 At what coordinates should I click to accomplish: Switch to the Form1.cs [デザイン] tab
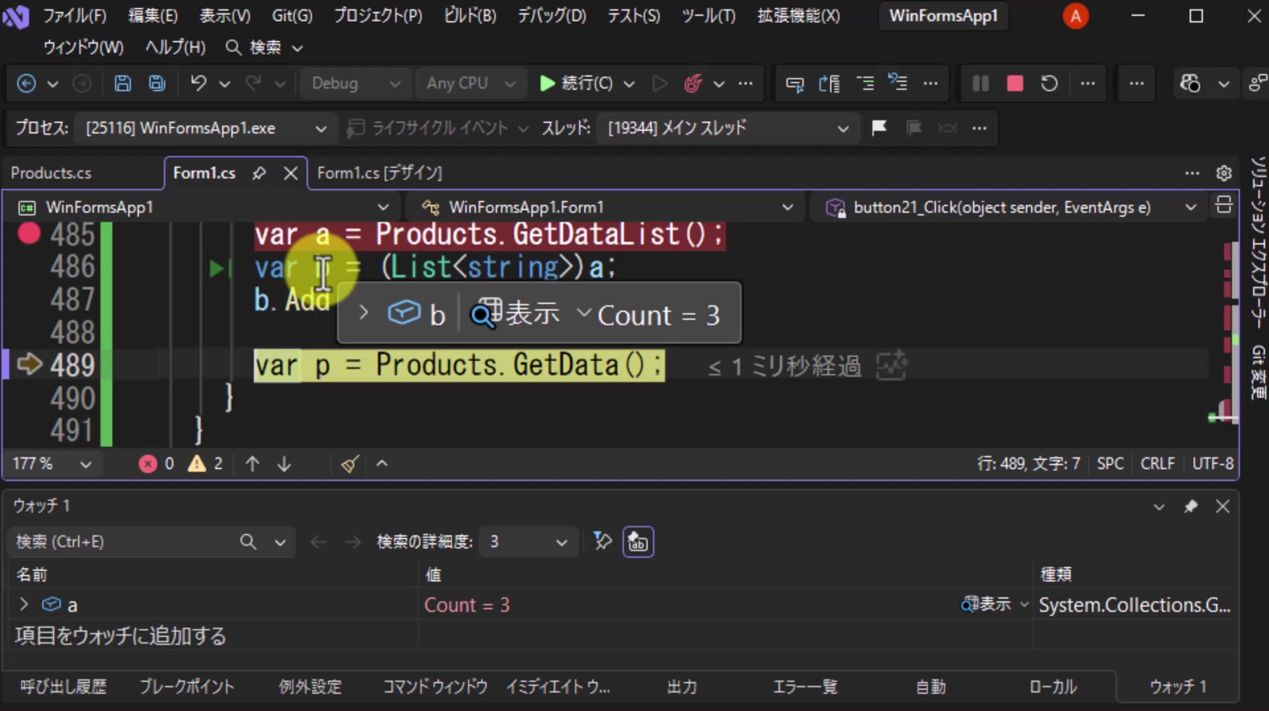click(379, 173)
